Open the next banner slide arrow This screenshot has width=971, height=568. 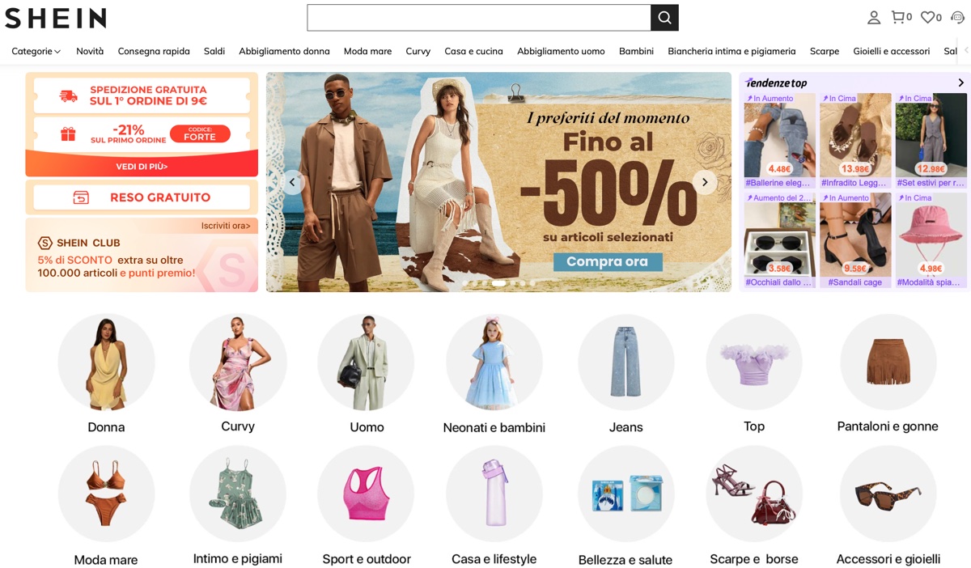pyautogui.click(x=704, y=182)
